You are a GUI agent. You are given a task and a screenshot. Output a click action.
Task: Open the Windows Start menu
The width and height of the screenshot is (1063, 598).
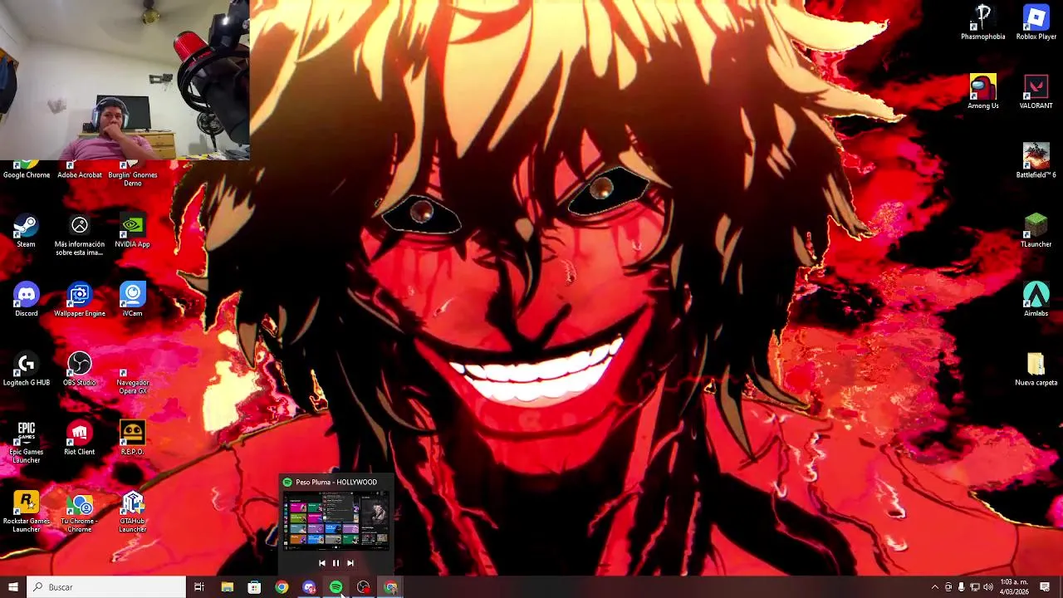12,587
